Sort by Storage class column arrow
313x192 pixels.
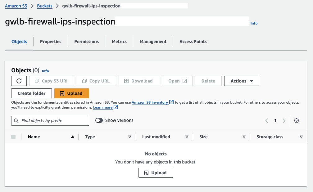[x=301, y=137]
